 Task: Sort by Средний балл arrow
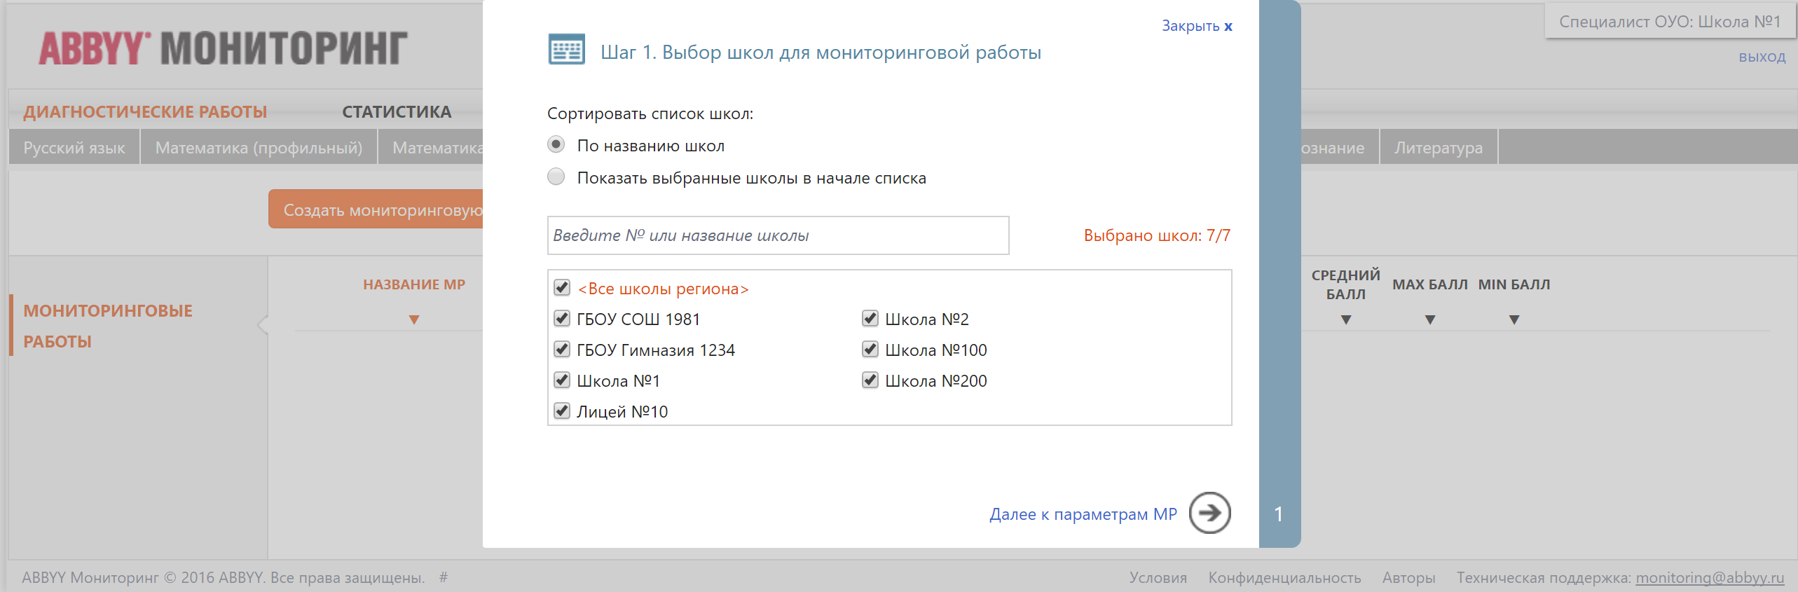1345,320
